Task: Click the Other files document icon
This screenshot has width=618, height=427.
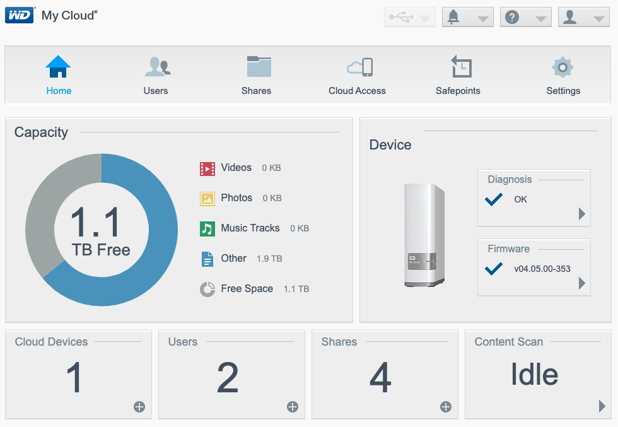Action: point(207,259)
